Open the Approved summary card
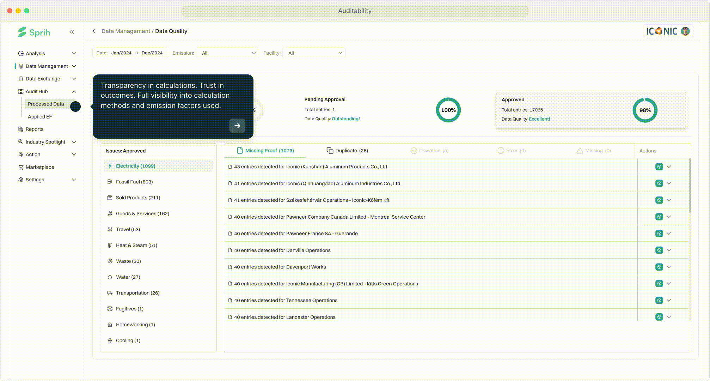 pyautogui.click(x=591, y=110)
